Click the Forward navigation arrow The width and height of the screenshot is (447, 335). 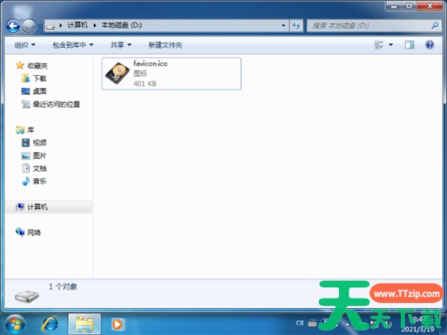pos(29,26)
